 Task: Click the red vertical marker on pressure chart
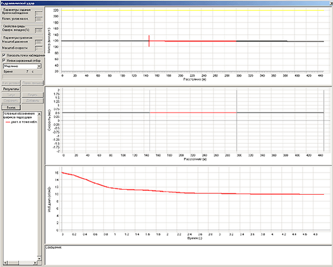pos(149,41)
